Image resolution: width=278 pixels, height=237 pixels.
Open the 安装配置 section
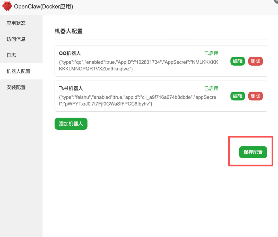pyautogui.click(x=16, y=87)
